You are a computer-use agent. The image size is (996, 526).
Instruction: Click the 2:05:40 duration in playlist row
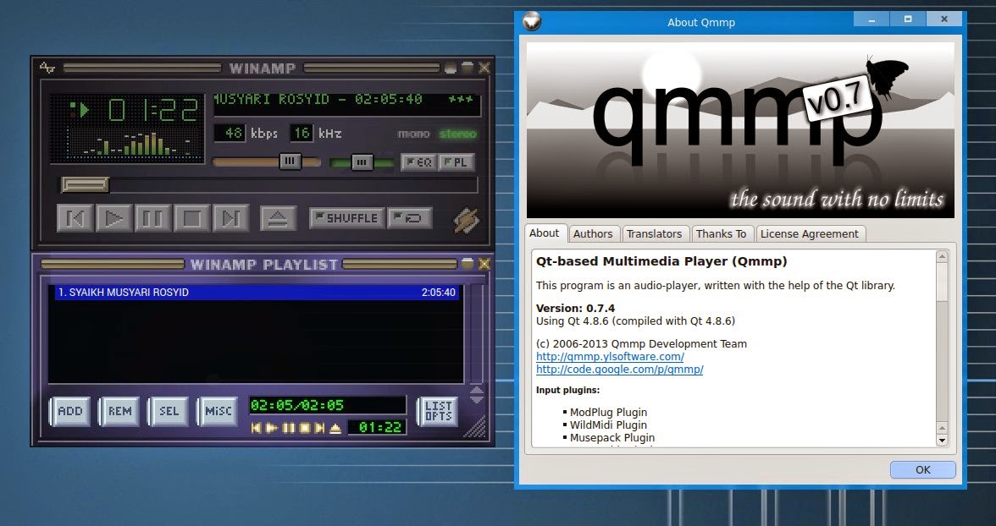pyautogui.click(x=439, y=293)
